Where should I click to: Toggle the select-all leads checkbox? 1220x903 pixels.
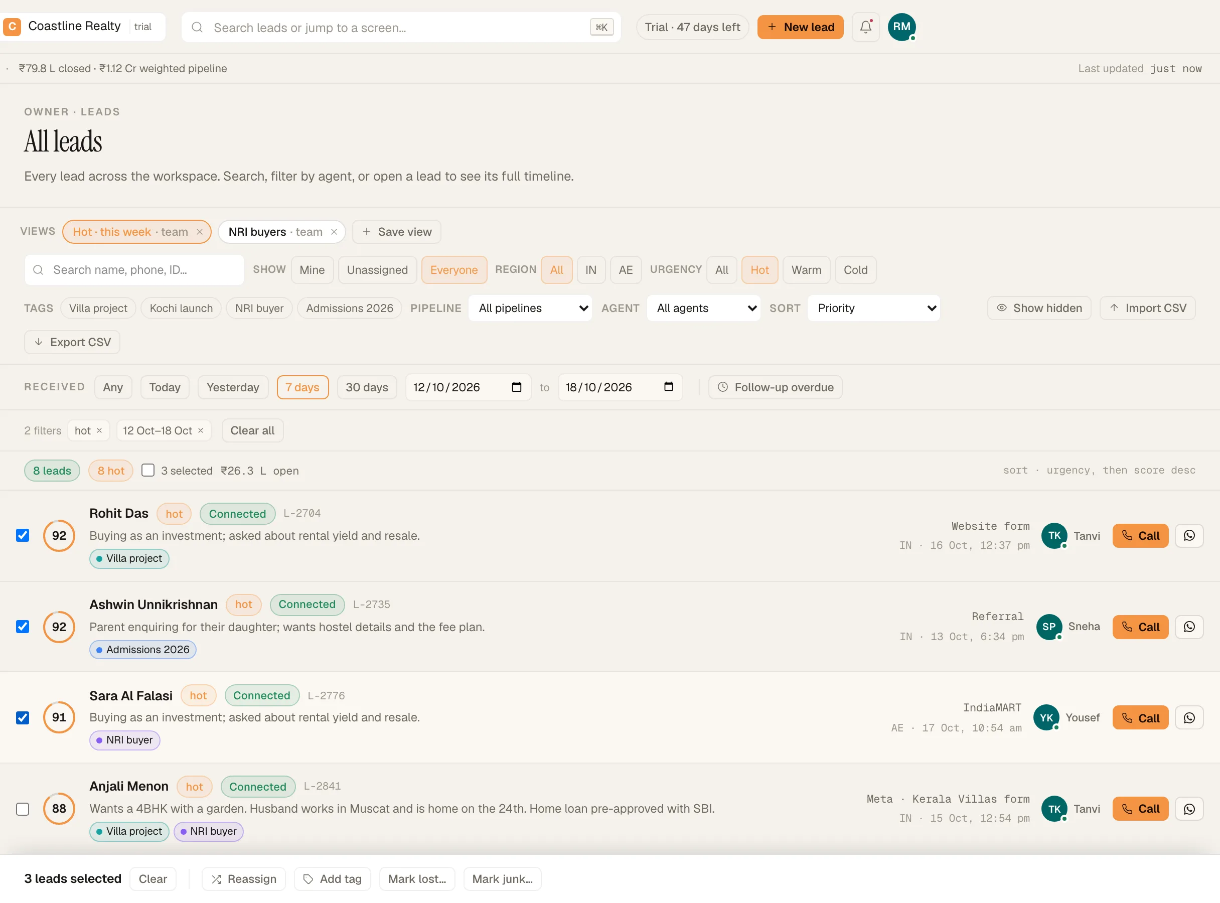point(147,471)
